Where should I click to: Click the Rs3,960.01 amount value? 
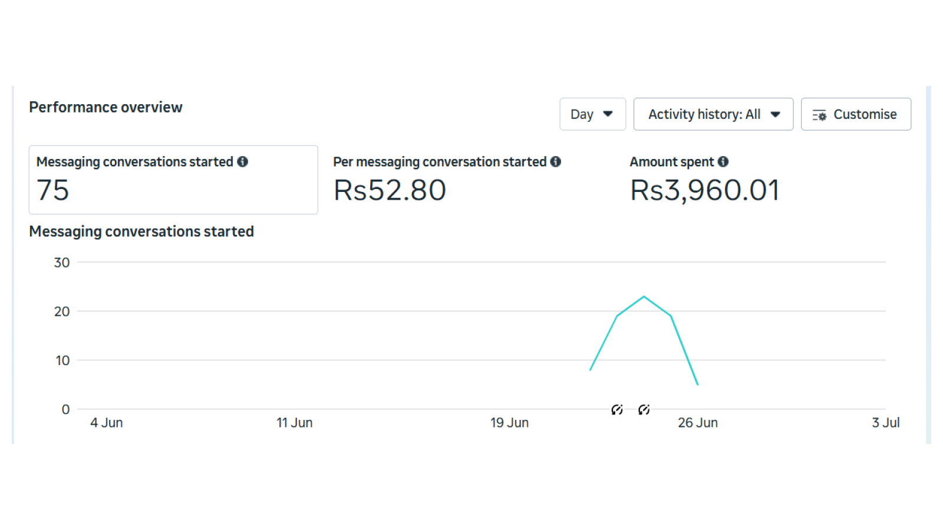705,190
